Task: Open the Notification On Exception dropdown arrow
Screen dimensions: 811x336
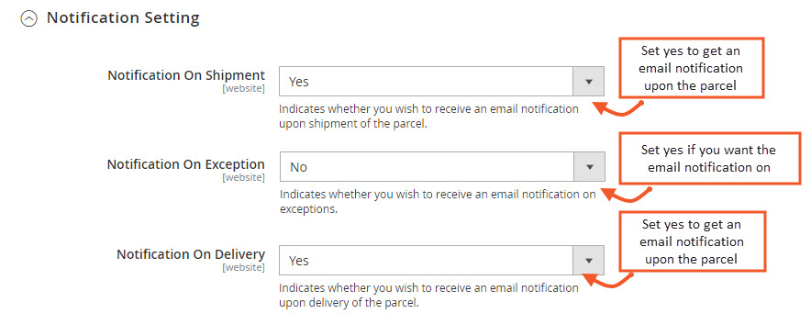Action: pyautogui.click(x=589, y=167)
